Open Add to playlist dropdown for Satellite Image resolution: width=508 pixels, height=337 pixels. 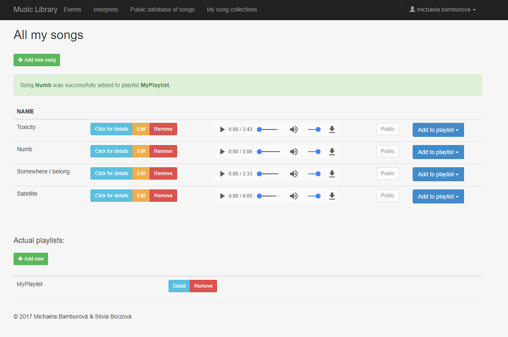click(438, 196)
